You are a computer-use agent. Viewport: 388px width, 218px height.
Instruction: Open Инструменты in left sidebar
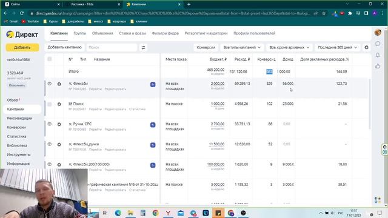[19, 154]
